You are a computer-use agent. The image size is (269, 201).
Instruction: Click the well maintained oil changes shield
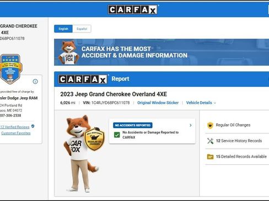(94, 139)
